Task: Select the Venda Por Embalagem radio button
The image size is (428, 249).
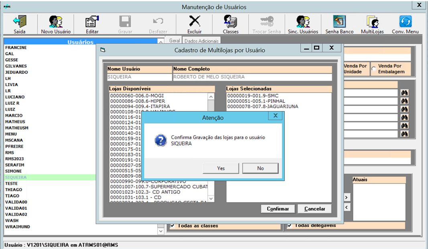Action: tap(374, 69)
